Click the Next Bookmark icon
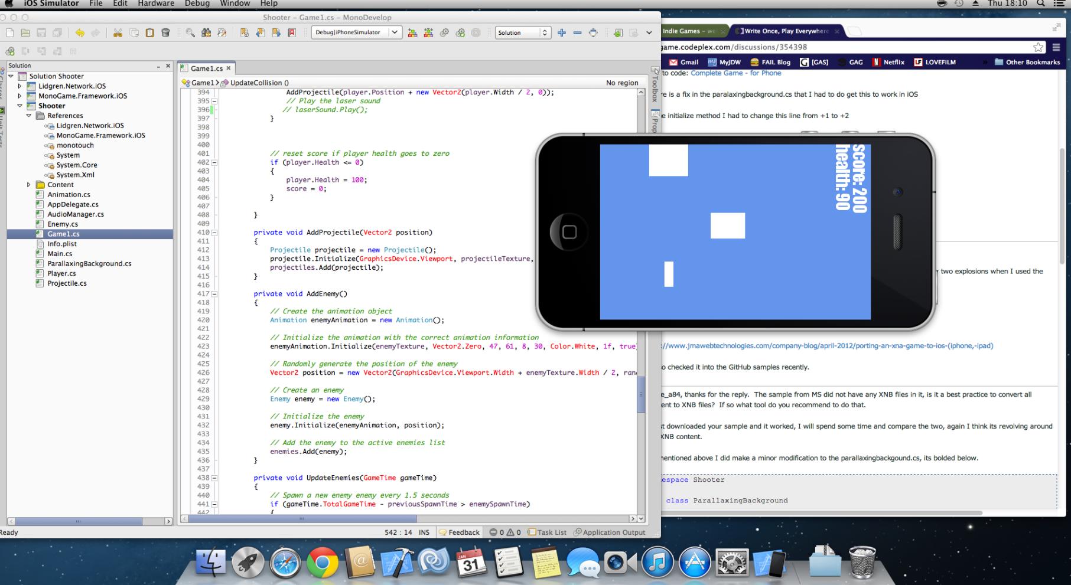Image resolution: width=1071 pixels, height=585 pixels. [x=276, y=33]
